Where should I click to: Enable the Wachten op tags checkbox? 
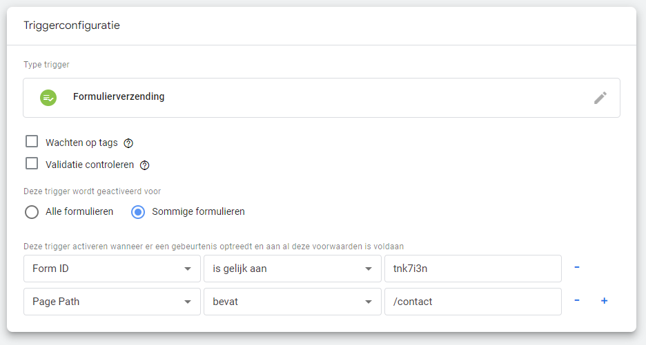(x=32, y=142)
